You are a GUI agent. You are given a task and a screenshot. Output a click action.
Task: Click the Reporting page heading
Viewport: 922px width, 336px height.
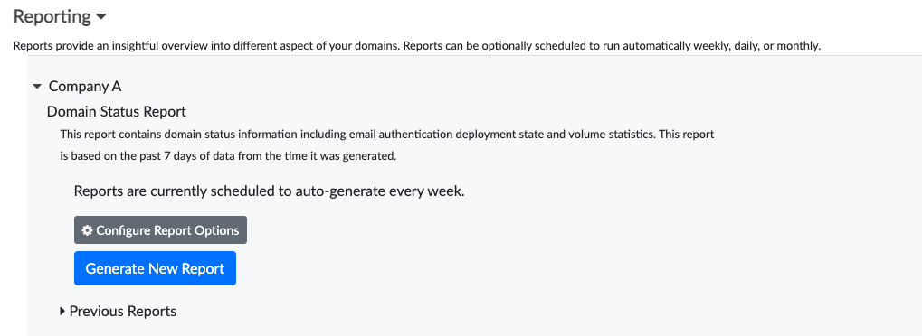point(52,17)
